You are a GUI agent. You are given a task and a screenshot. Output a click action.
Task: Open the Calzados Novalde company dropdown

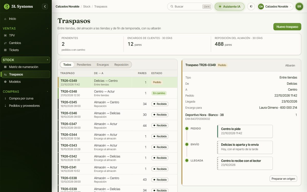[275, 6]
